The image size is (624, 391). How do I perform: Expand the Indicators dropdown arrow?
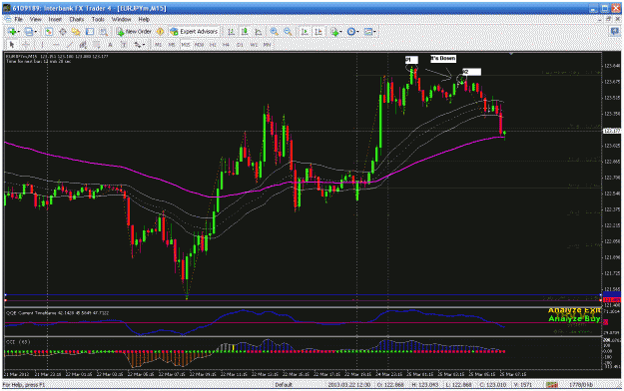341,32
